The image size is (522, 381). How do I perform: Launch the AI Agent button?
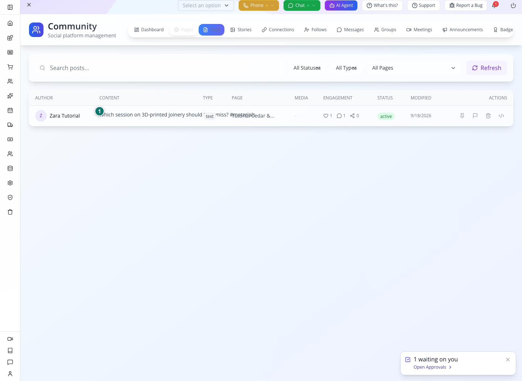(341, 5)
